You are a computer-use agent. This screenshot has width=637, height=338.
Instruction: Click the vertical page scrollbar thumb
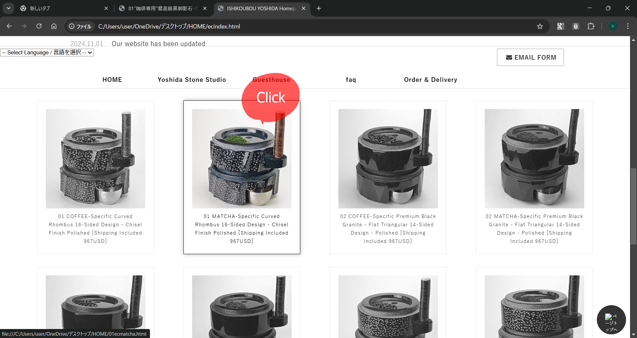point(633,206)
